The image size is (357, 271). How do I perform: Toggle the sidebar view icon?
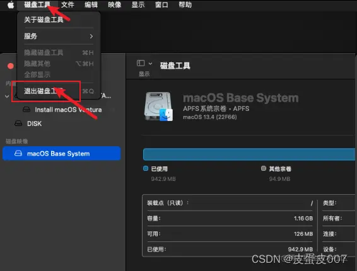coord(141,63)
